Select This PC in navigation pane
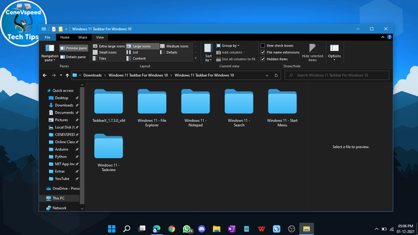Screen dimensions: 418x235 point(59,198)
